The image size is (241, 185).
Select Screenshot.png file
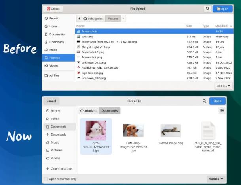tap(154, 58)
